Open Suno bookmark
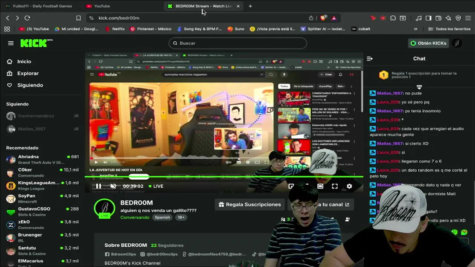 tap(236, 29)
